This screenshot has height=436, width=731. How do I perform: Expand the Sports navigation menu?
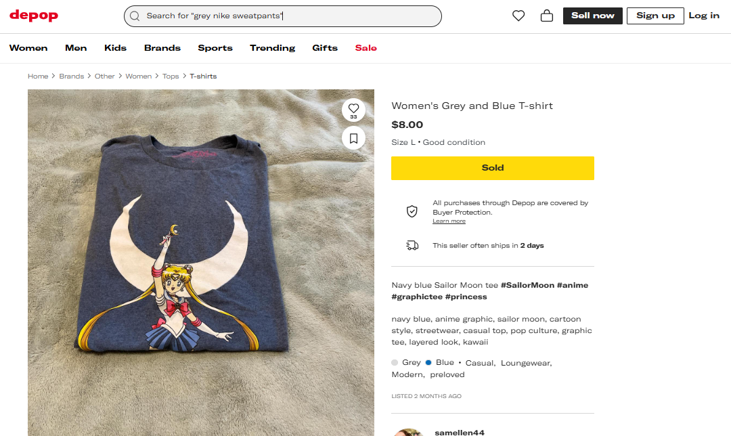215,48
